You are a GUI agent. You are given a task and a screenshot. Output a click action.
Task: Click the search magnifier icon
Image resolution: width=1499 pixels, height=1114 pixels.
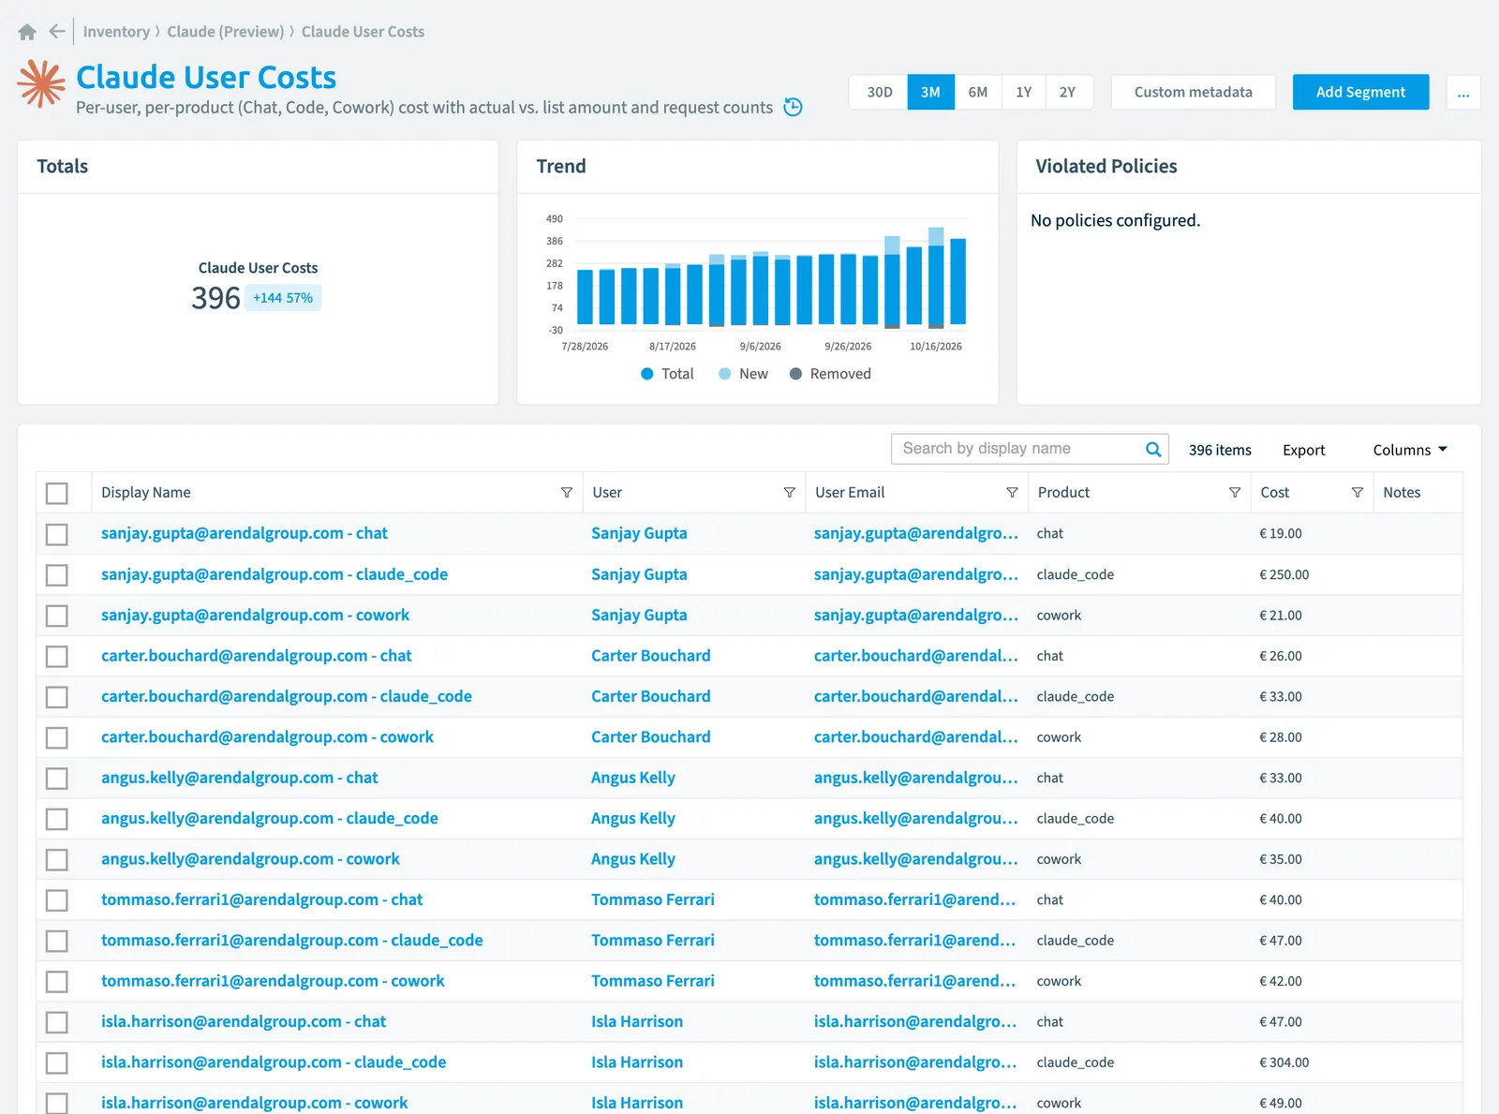[x=1153, y=449]
